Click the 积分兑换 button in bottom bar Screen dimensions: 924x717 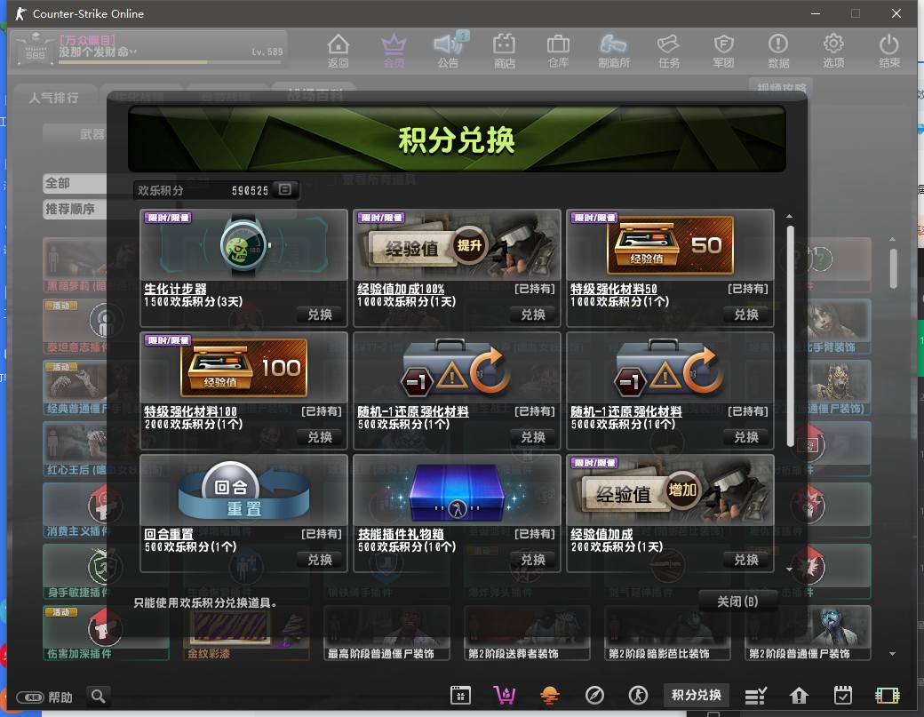696,695
